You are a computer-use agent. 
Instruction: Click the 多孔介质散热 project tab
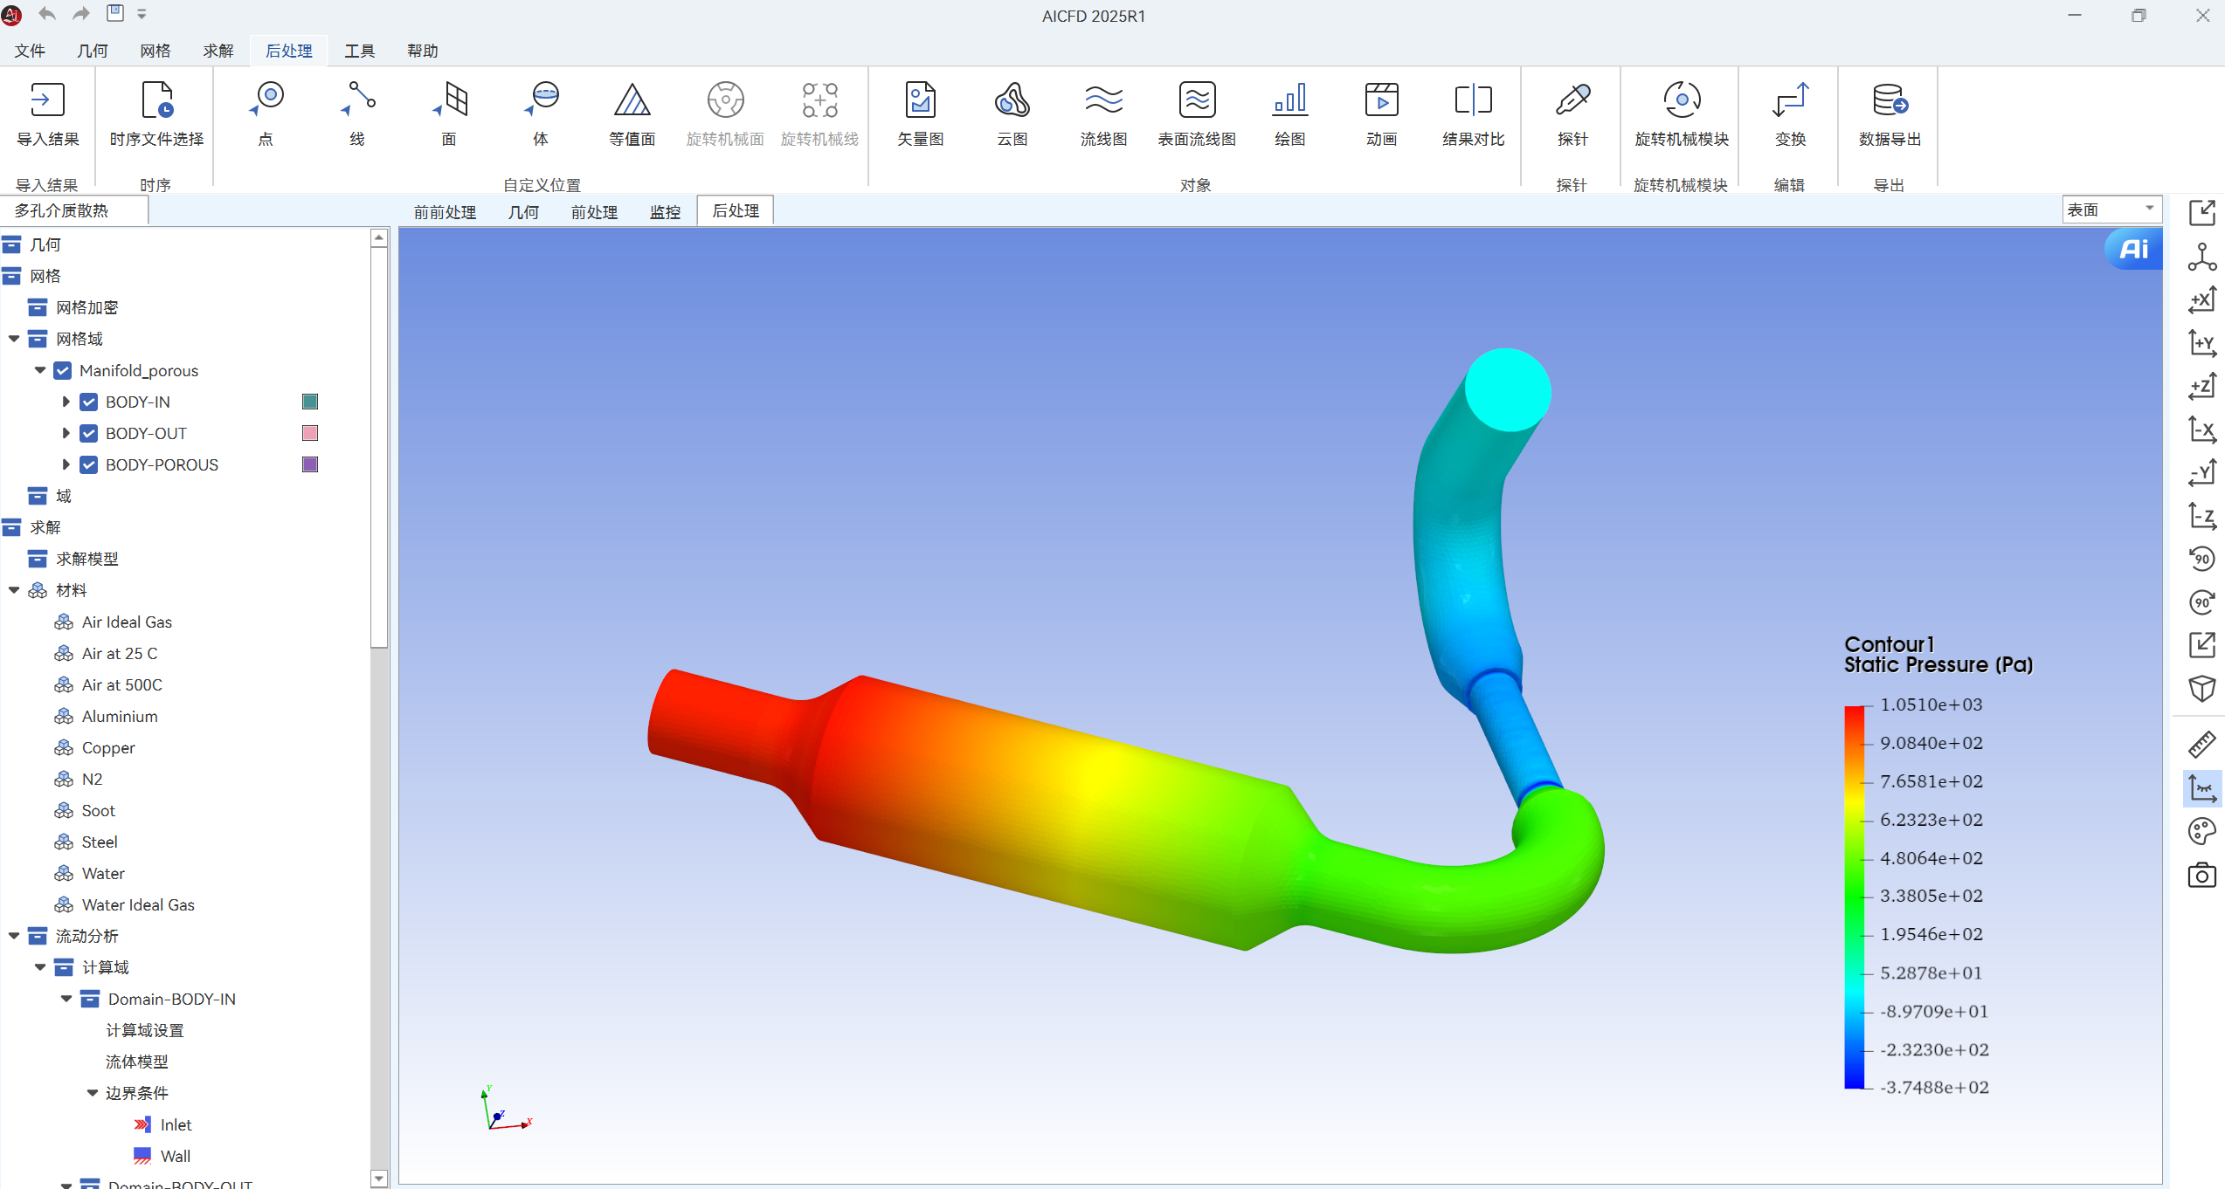tap(73, 210)
